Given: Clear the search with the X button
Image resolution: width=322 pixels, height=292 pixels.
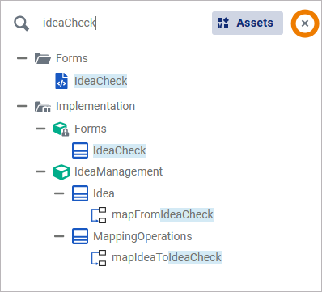Looking at the screenshot, I should click(305, 23).
